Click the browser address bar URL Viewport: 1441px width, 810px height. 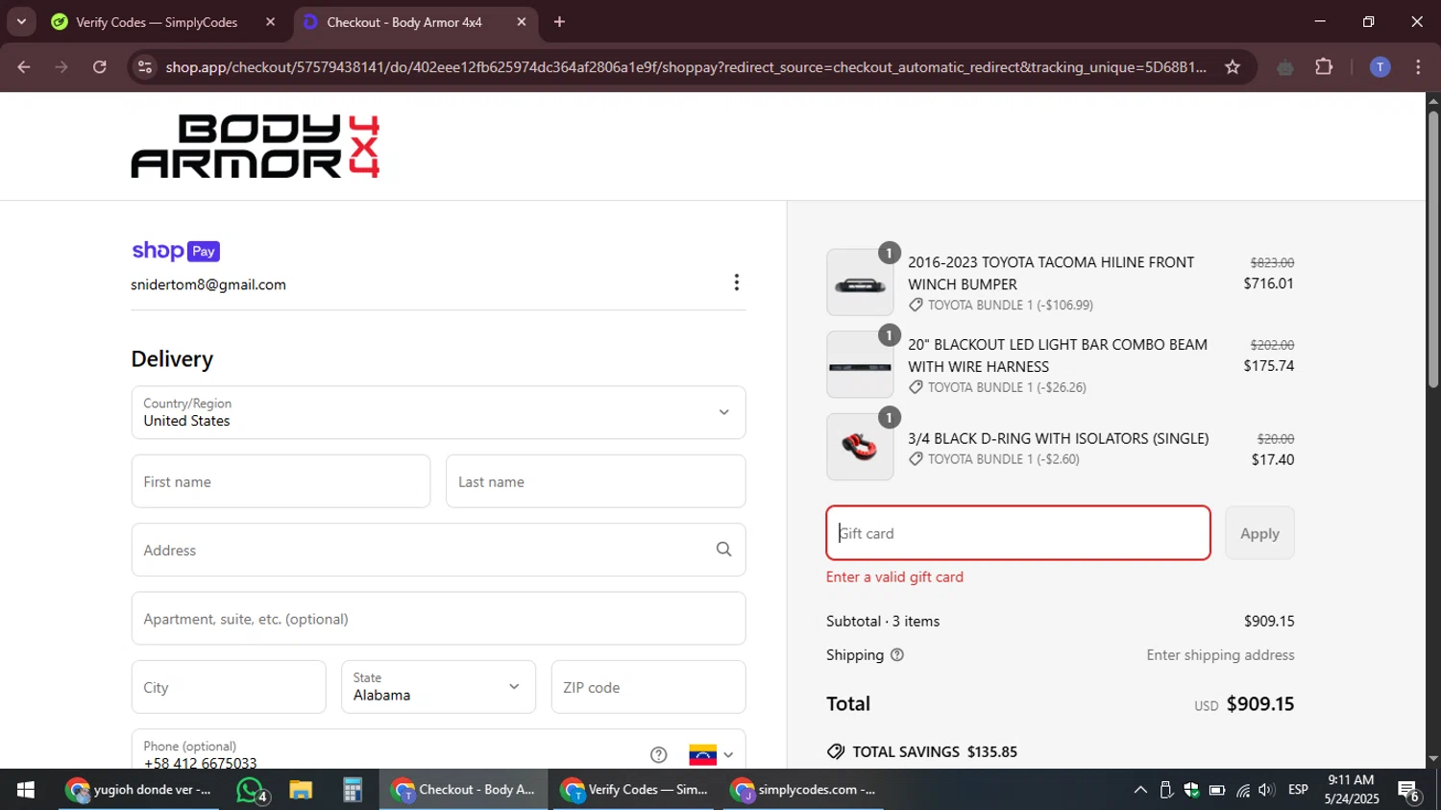(x=686, y=67)
